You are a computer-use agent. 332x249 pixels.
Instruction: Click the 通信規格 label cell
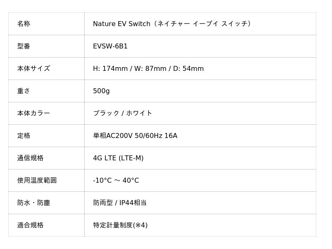(30, 158)
